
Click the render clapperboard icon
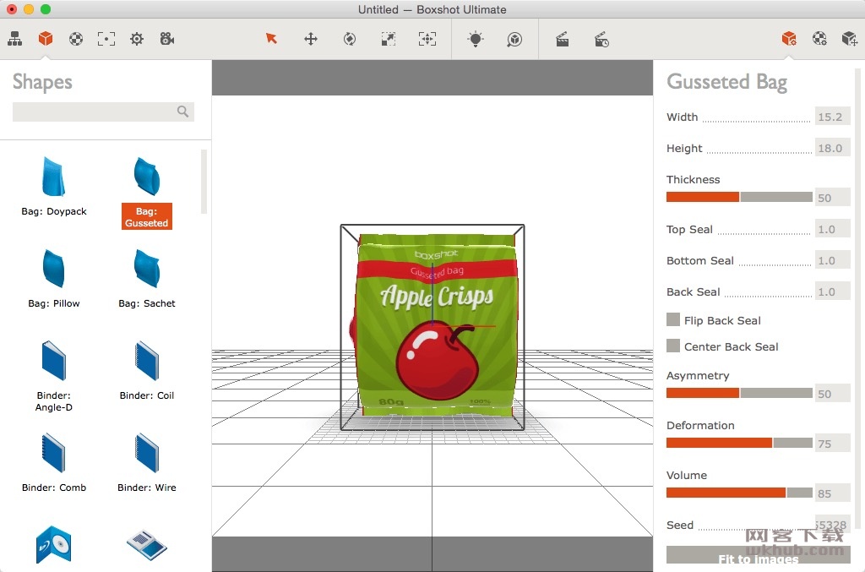pos(562,39)
